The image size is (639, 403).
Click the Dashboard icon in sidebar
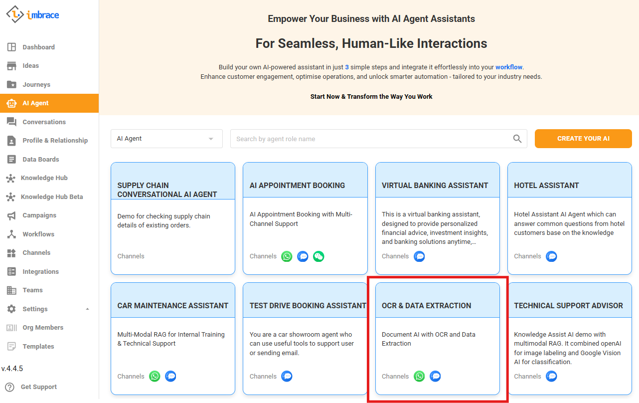point(11,47)
